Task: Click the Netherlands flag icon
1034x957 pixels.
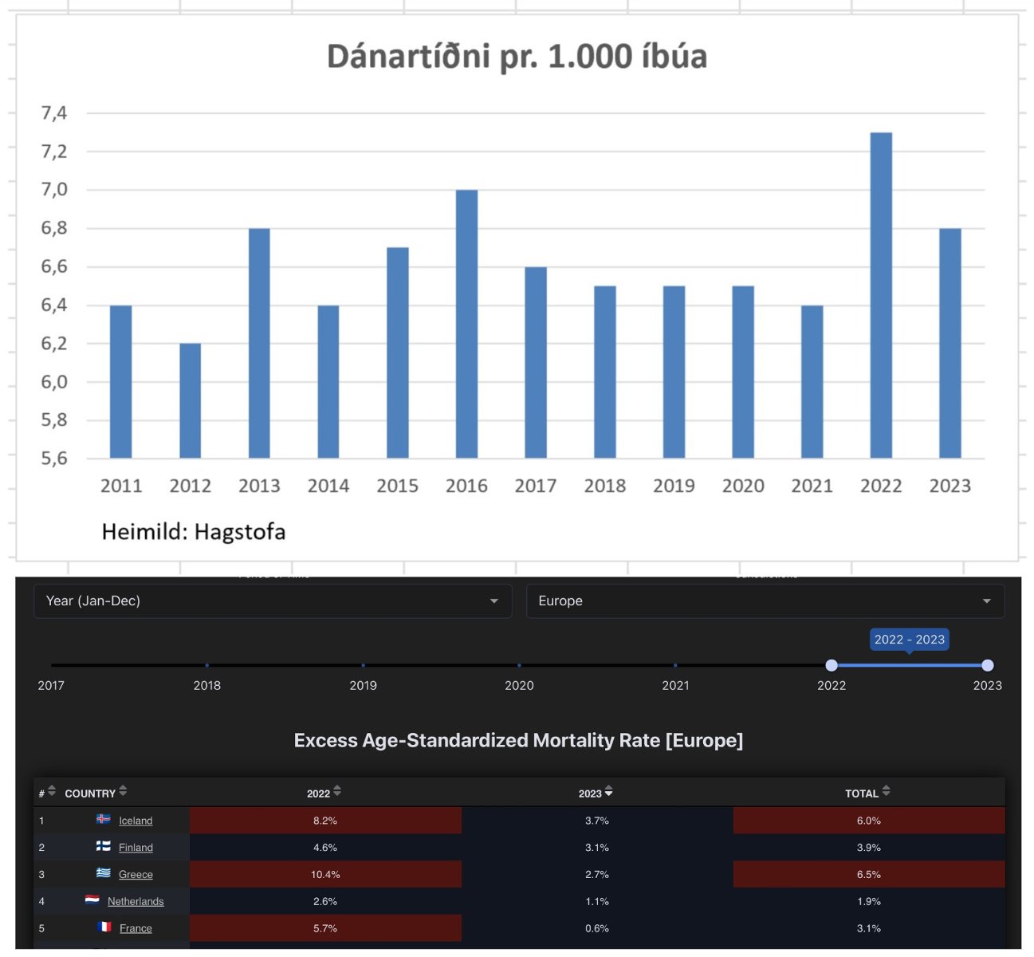Action: pos(92,900)
